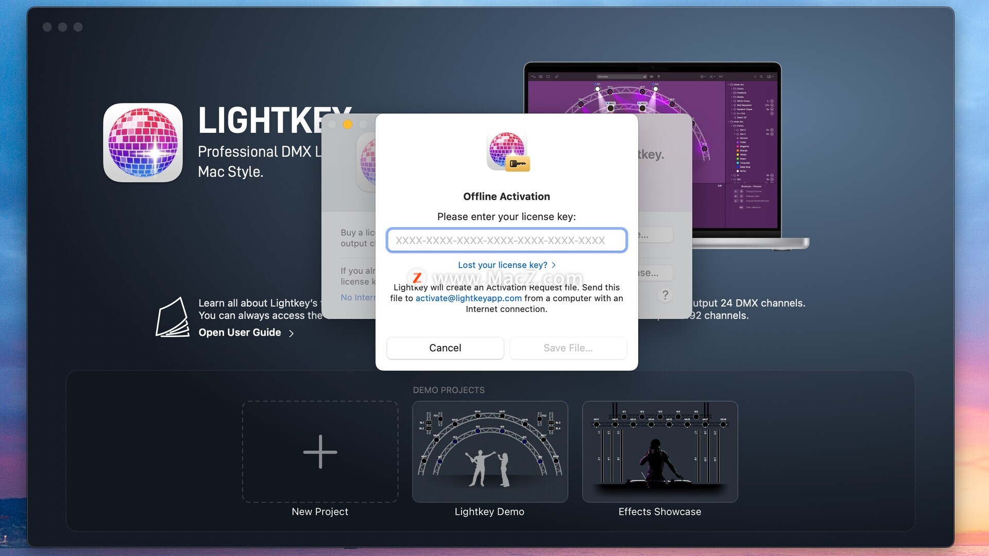Click the activate@lightkeyapp.com email link

[x=468, y=298]
